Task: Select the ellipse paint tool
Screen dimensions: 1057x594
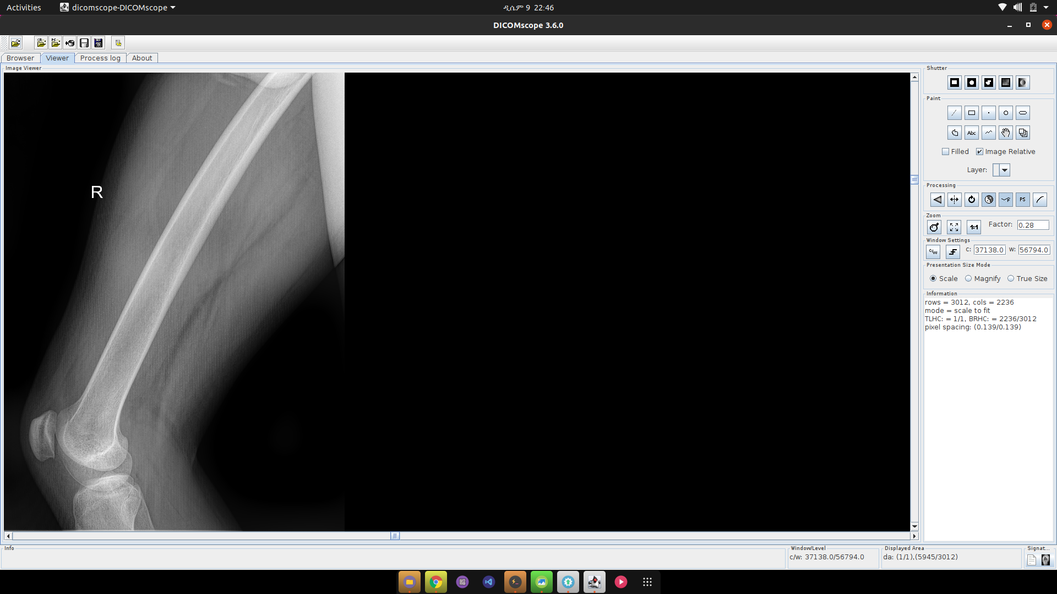Action: pyautogui.click(x=1023, y=113)
